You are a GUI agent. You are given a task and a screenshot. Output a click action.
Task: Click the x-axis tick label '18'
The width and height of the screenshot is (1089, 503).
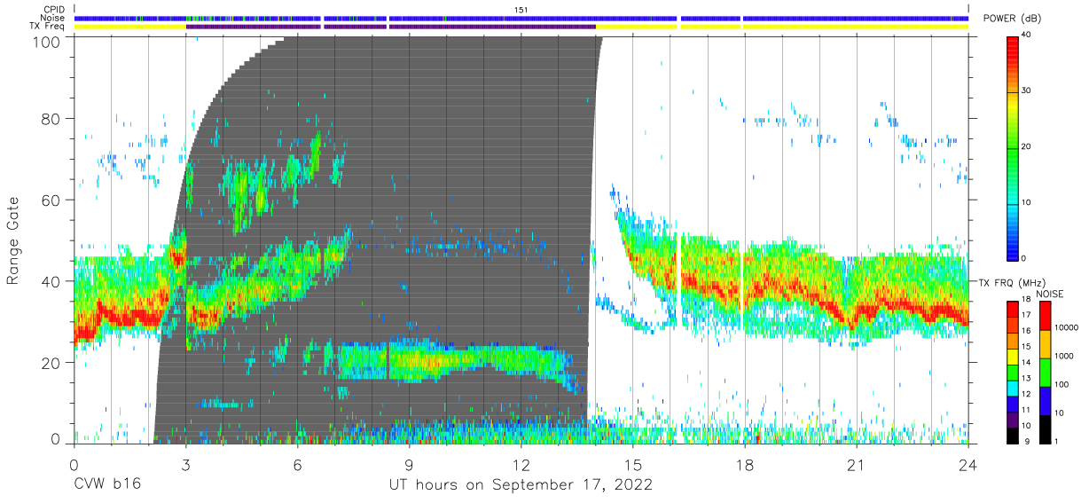745,465
